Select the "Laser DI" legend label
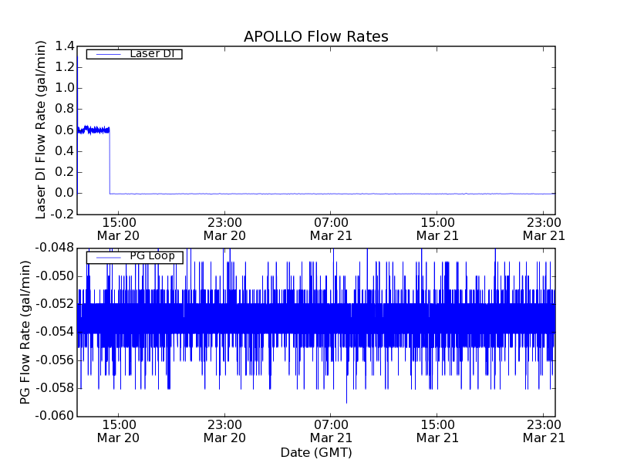This screenshot has height=463, width=617. pos(151,53)
